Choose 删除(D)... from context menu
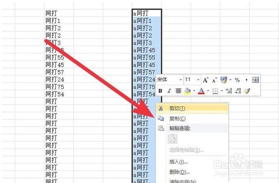 point(192,172)
